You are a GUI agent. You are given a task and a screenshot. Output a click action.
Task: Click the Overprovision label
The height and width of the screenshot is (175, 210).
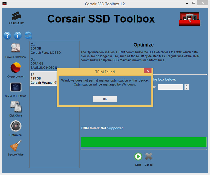[x=16, y=76]
